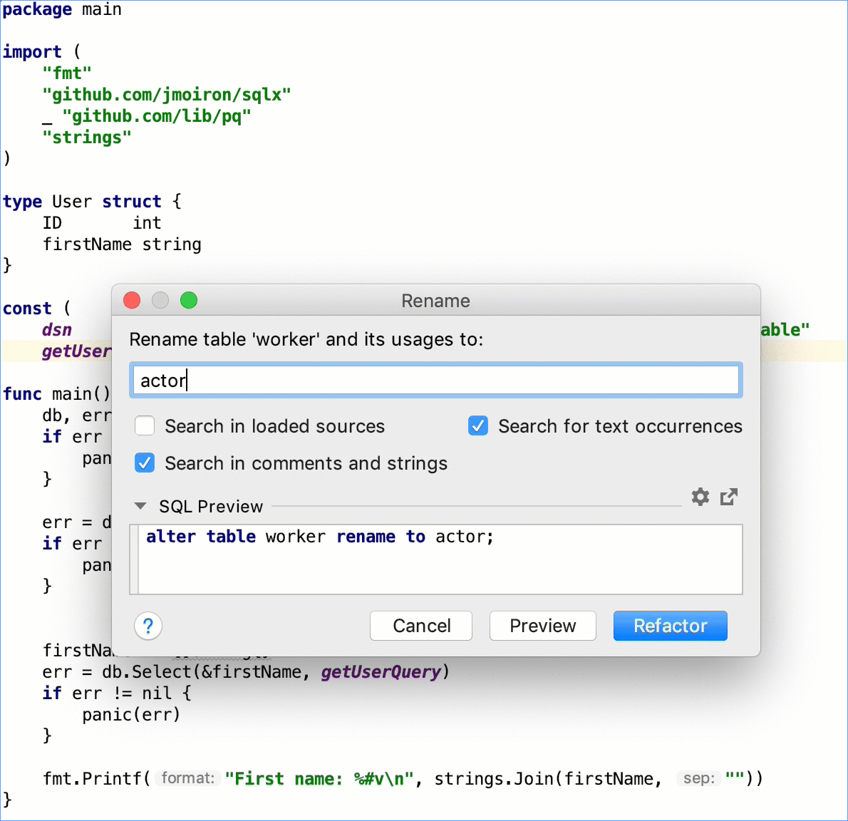
Task: Click the 'ID int' struct field
Action: [102, 223]
